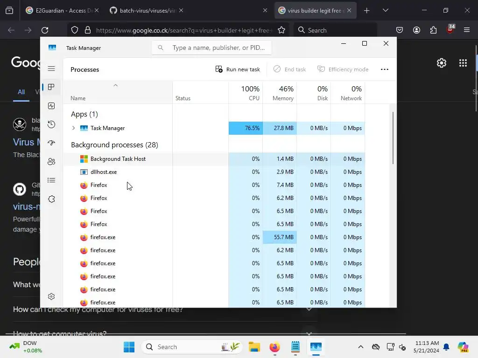This screenshot has height=358, width=478.
Task: Expand the Task Manager app row
Action: tap(73, 128)
